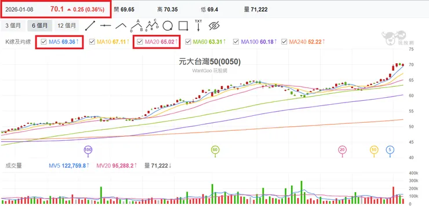The height and width of the screenshot is (209, 429).
Task: Click the green 60-day marker on chart
Action: tap(215, 150)
